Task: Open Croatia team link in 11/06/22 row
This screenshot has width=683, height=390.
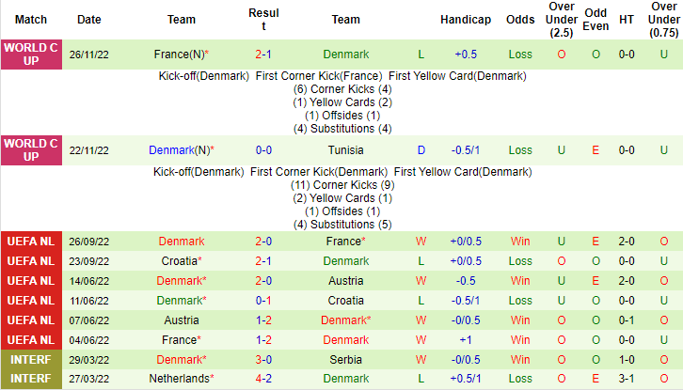Action: (x=345, y=301)
